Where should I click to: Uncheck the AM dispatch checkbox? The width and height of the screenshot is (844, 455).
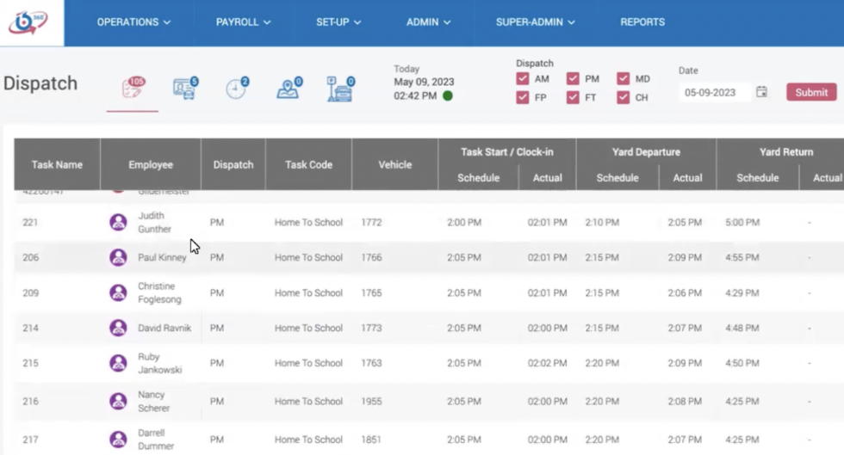coord(522,79)
